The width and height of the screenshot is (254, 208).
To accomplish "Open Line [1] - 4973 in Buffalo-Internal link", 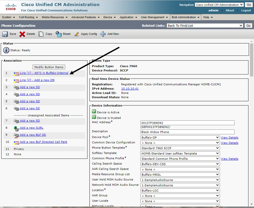I will [x=44, y=73].
